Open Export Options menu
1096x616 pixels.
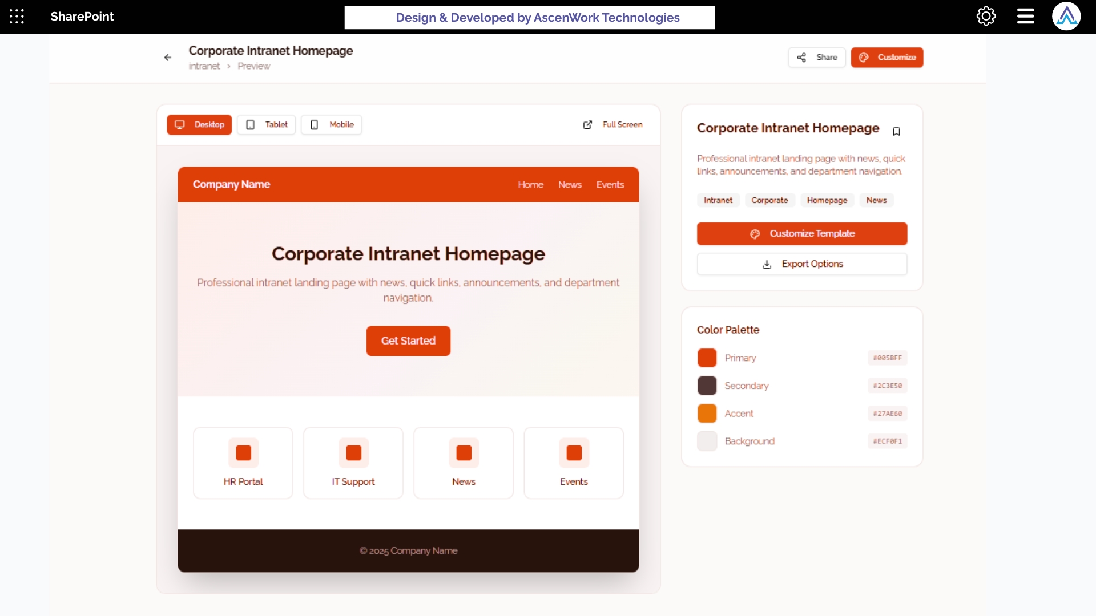pos(801,264)
